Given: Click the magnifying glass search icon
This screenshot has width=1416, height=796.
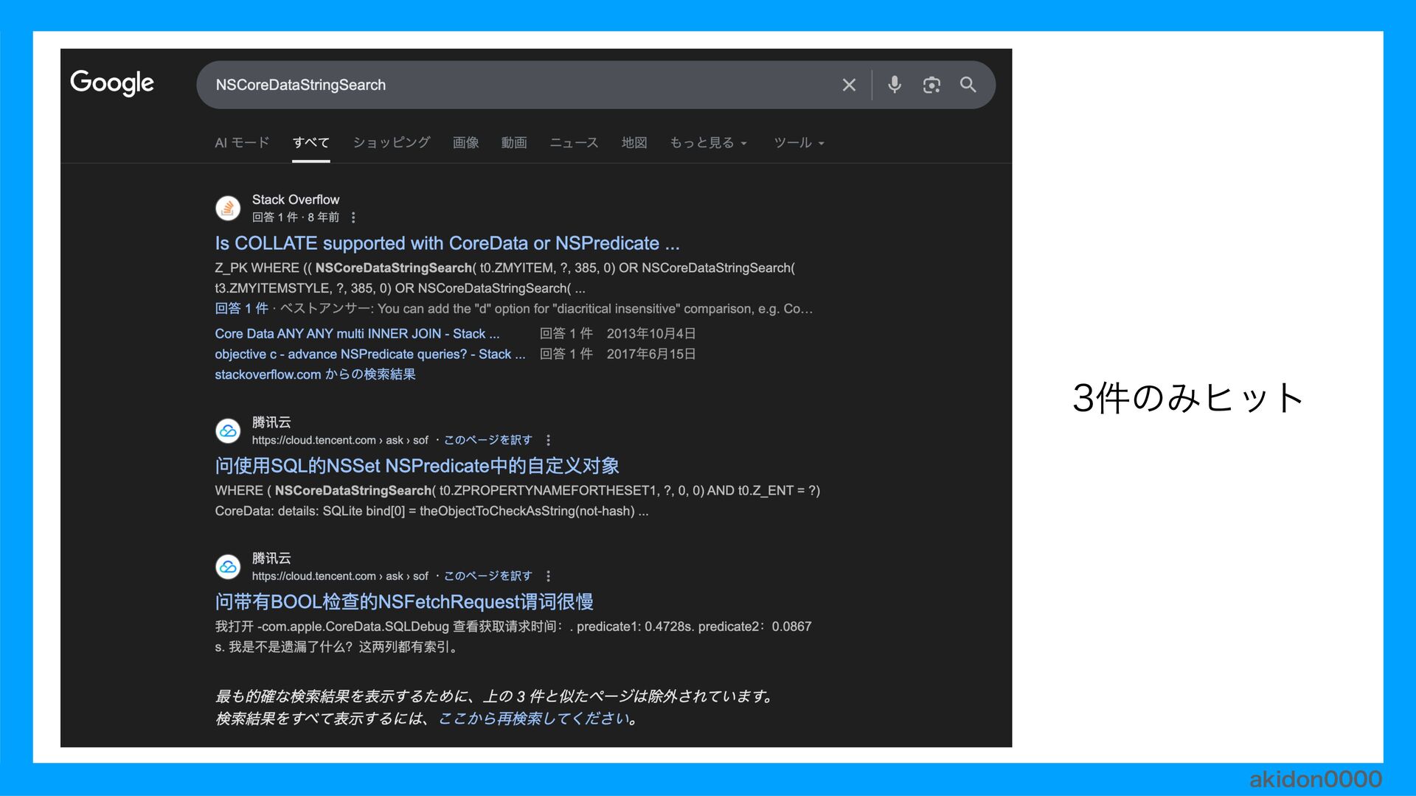Looking at the screenshot, I should pos(968,85).
